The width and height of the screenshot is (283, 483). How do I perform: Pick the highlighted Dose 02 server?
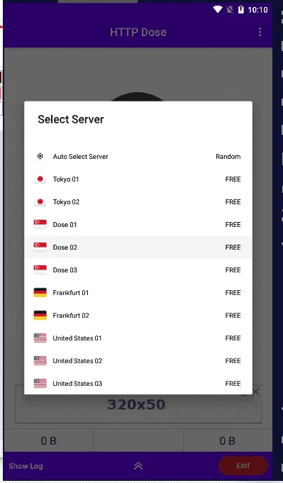pos(138,248)
